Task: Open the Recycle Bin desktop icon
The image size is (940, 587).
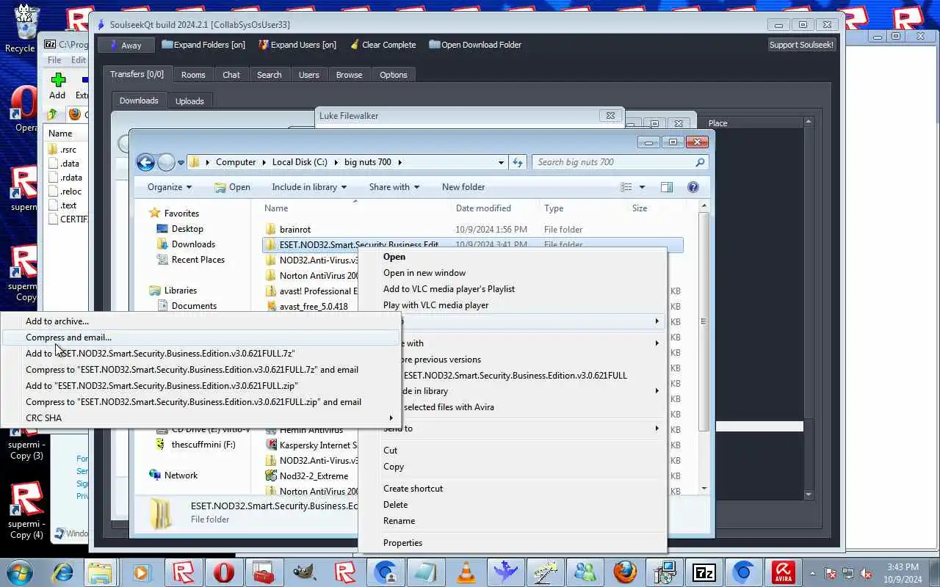Action: 26,28
